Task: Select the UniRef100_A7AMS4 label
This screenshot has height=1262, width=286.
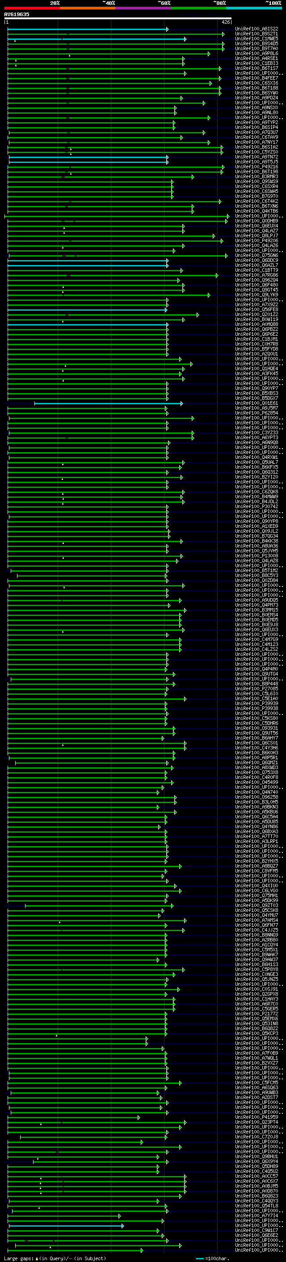Action: click(x=257, y=920)
